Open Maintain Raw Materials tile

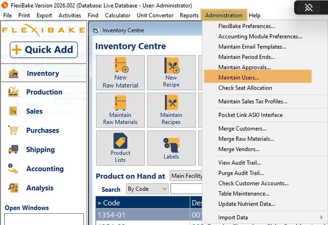pos(120,110)
